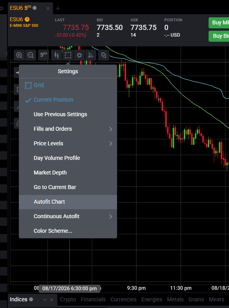Toggle the Grid setting
This screenshot has width=229, height=308.
coord(68,85)
